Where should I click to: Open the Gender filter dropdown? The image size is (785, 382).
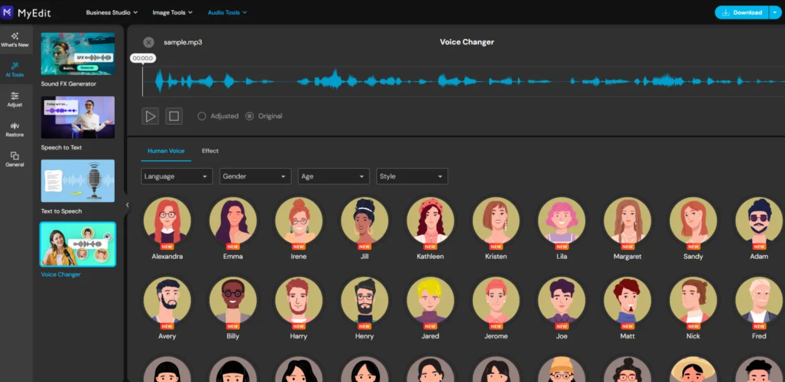click(255, 176)
